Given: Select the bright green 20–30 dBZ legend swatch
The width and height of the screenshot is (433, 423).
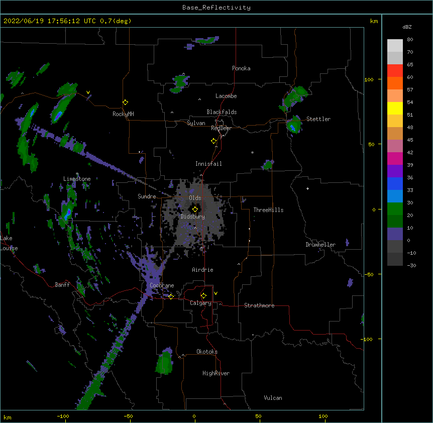Looking at the screenshot, I should tap(395, 209).
